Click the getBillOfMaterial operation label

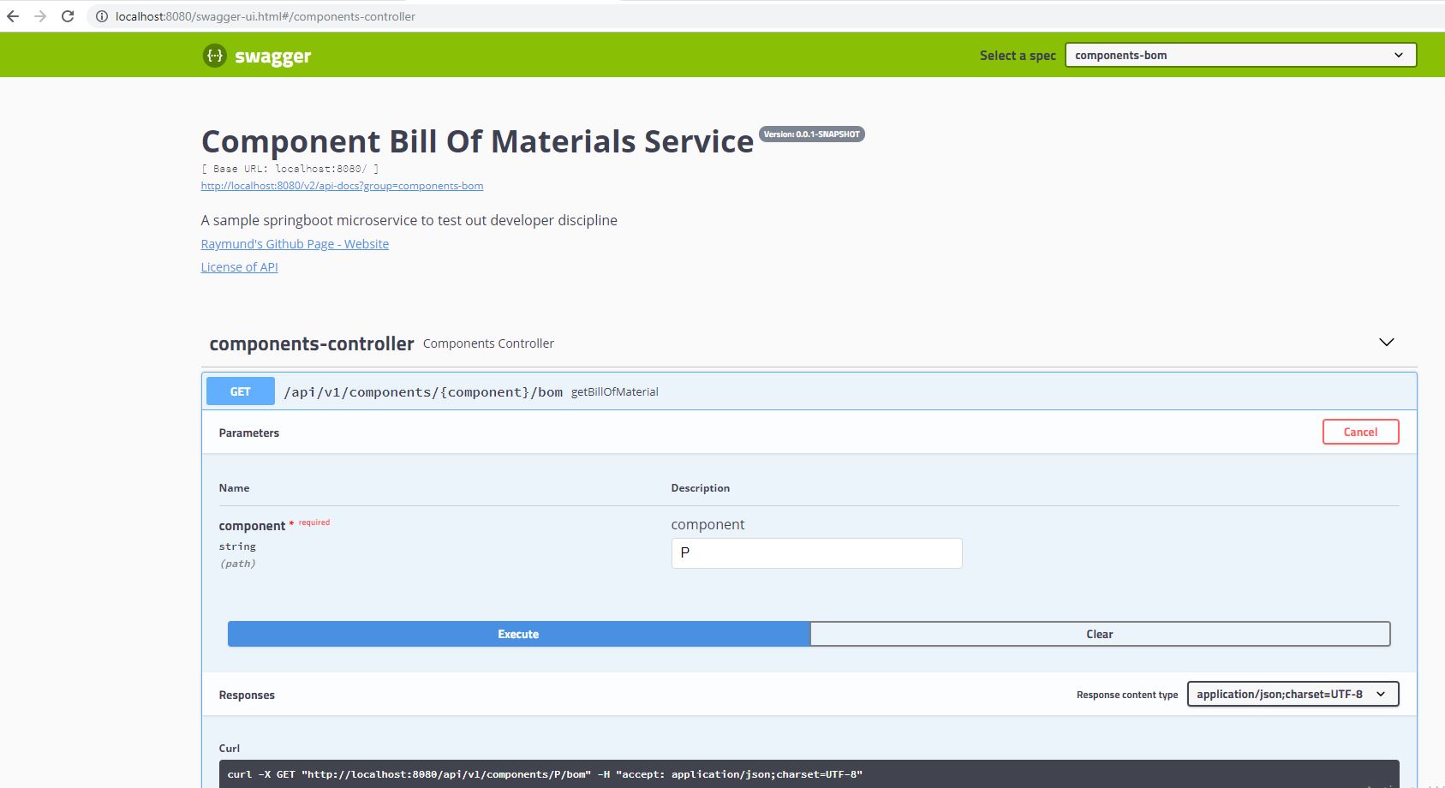614,392
